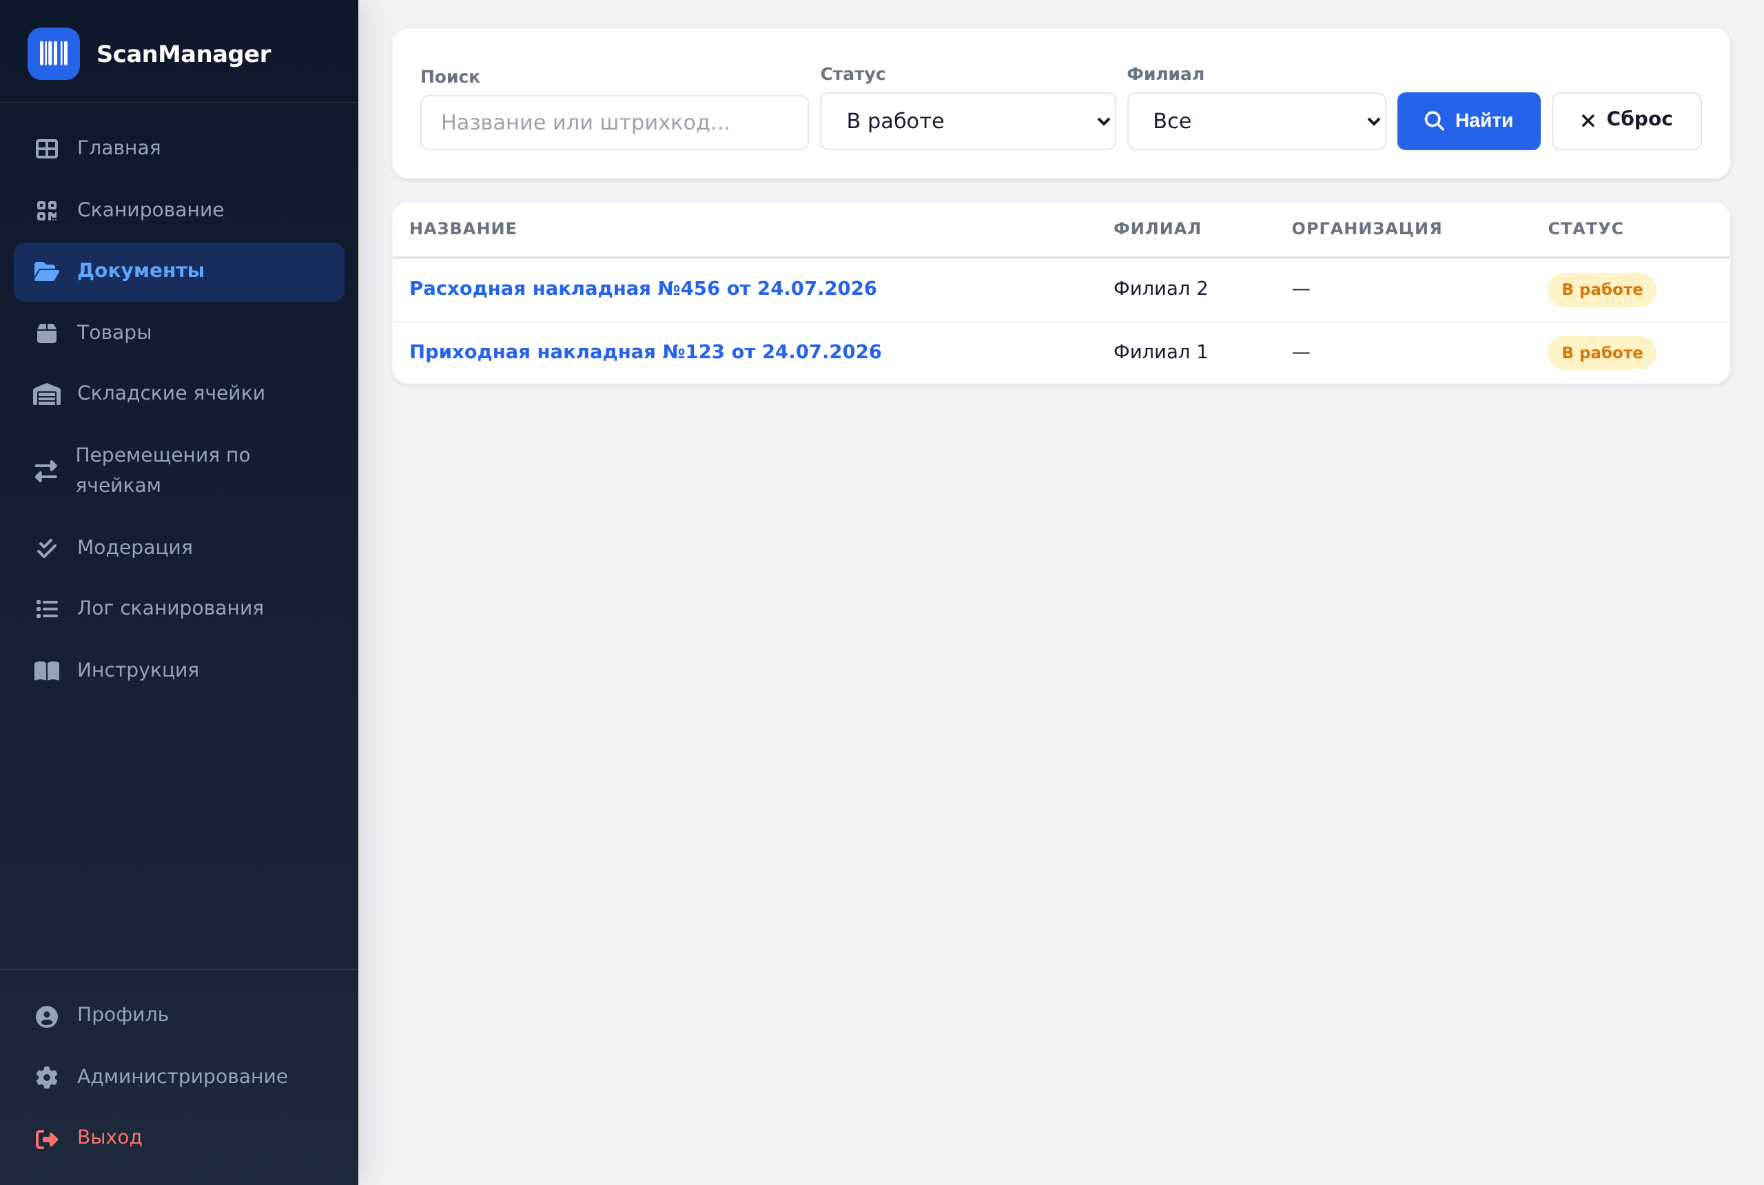This screenshot has height=1185, width=1764.
Task: Click В работе badge for Расходная накладная
Action: [1601, 289]
